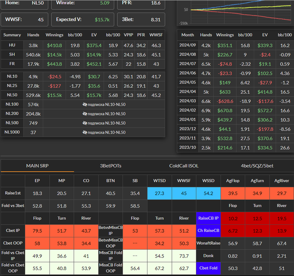Screen dimensions: 294x276
Task: Go to the 4bet/SQZ/5bet tab
Action: pyautogui.click(x=257, y=166)
